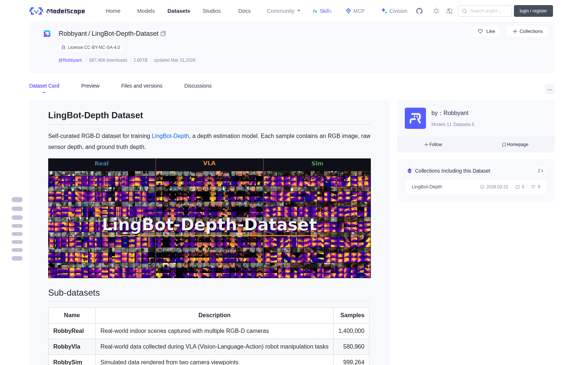The image size is (584, 365).
Task: Click the license badge CC-BY-NC-SA-4.0
Action: [90, 47]
